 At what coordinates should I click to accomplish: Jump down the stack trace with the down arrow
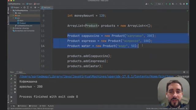click(x=15, y=79)
